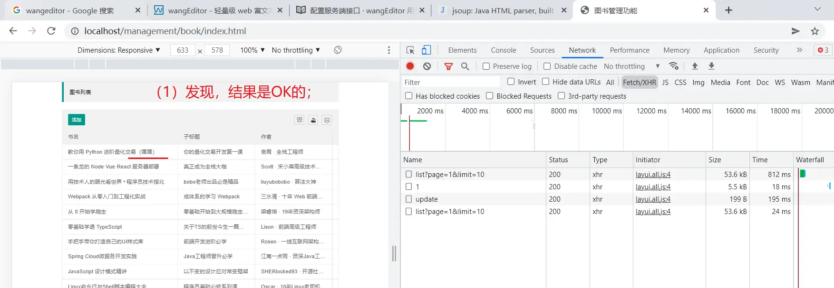834x288 pixels.
Task: Activate the inspect element picker
Action: [410, 50]
